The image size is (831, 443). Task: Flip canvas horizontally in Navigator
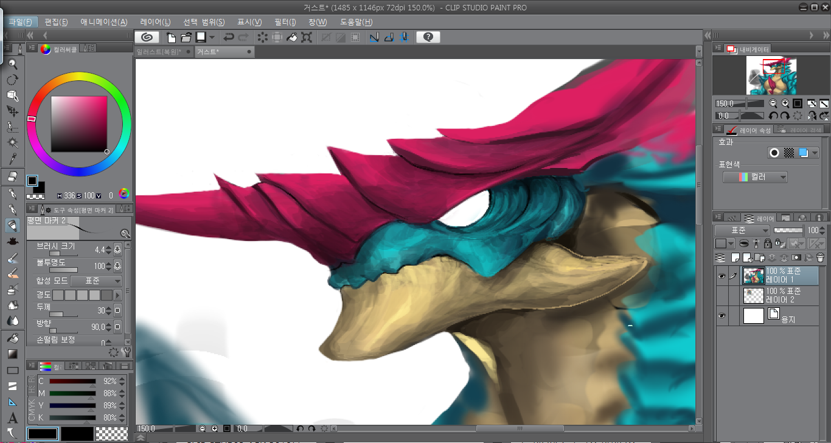812,116
